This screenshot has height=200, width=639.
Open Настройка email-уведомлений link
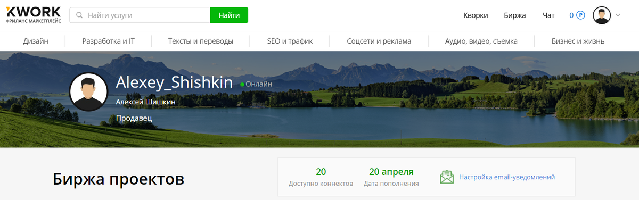tap(507, 177)
